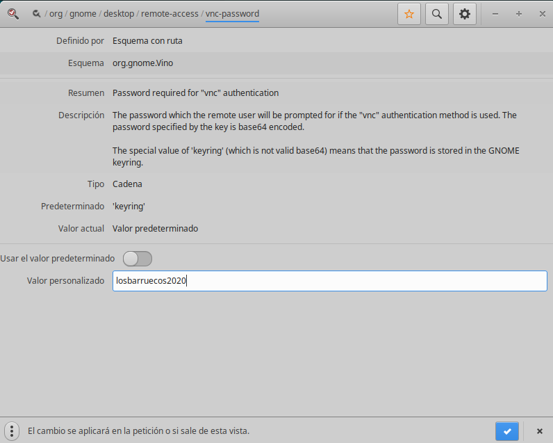Click the Resumen password summary text
The height and width of the screenshot is (443, 553).
pyautogui.click(x=195, y=92)
